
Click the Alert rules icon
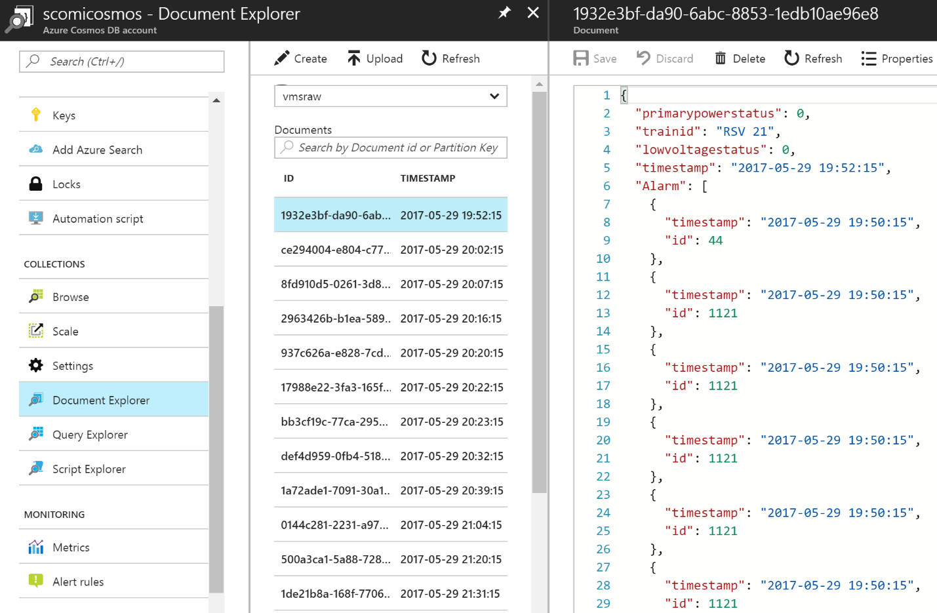(36, 581)
